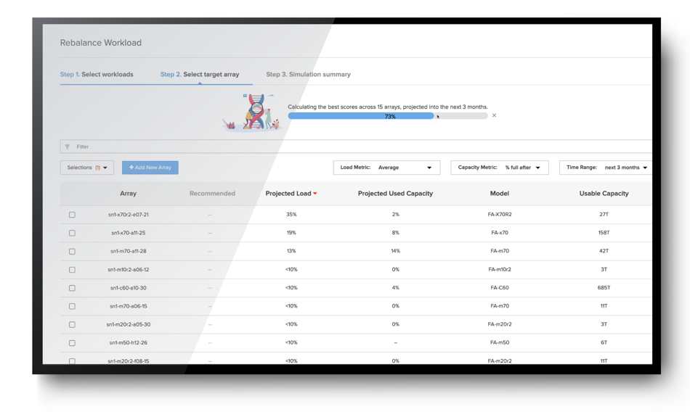This screenshot has height=412, width=690.
Task: Click array name sn1-x70r2-e07-21
Action: click(128, 215)
